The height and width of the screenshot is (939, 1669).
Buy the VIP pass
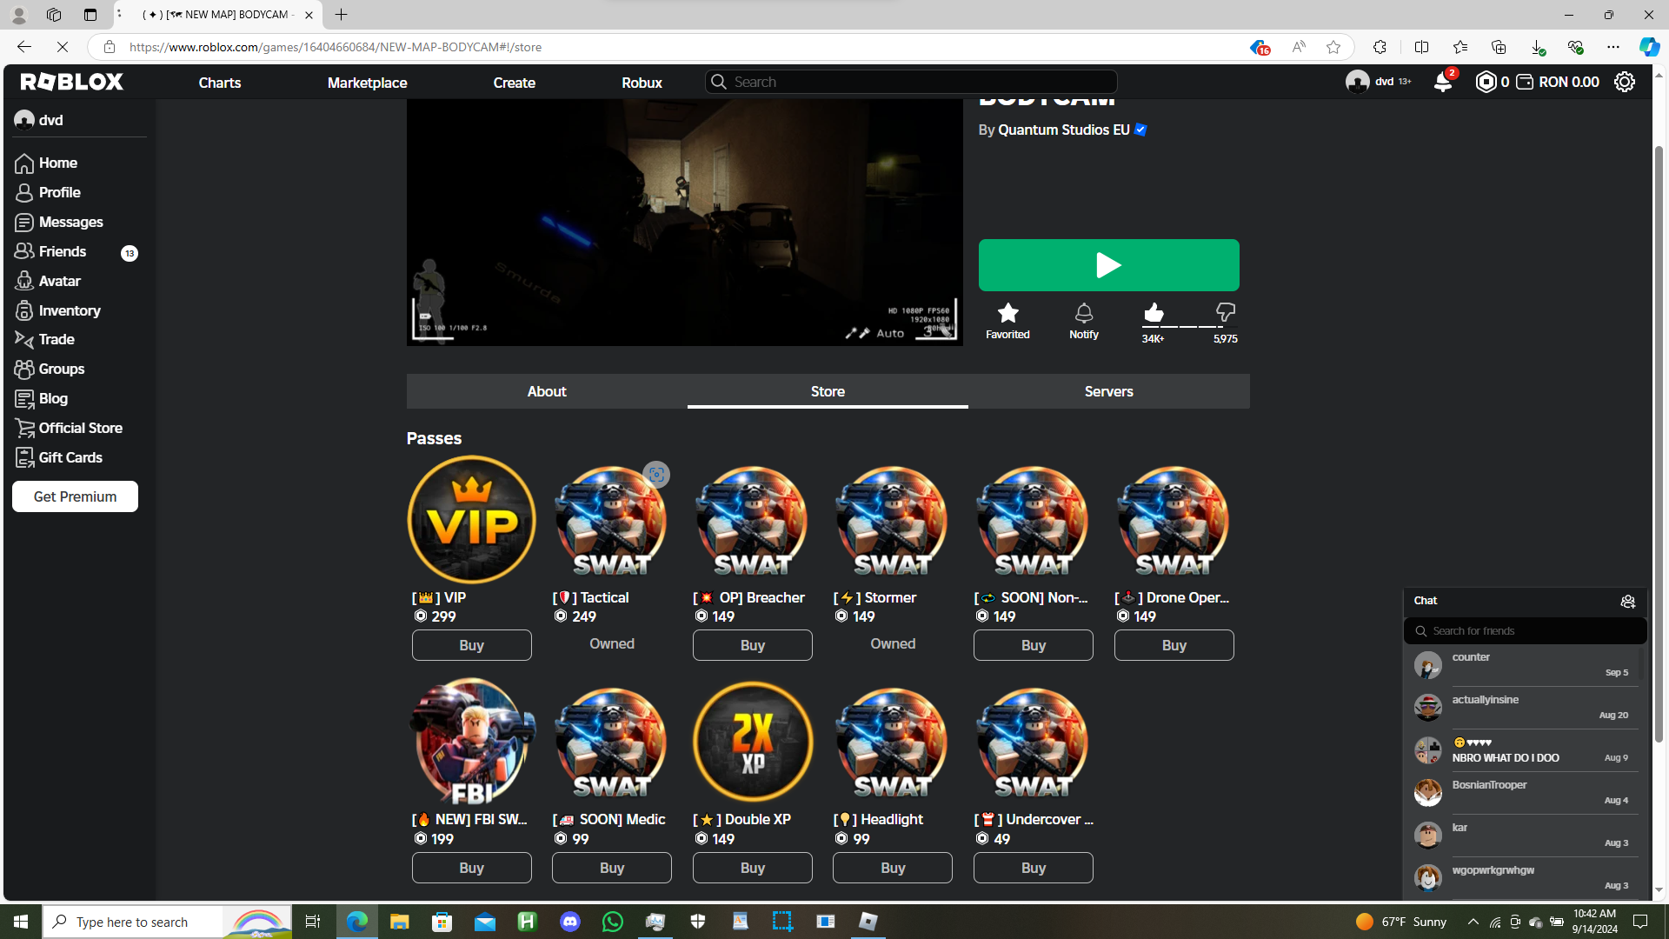[471, 645]
